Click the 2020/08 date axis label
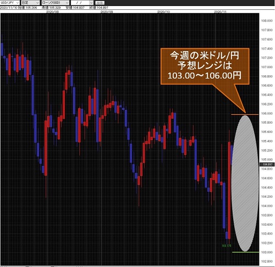This screenshot has width=275, height=267. coord(52,12)
